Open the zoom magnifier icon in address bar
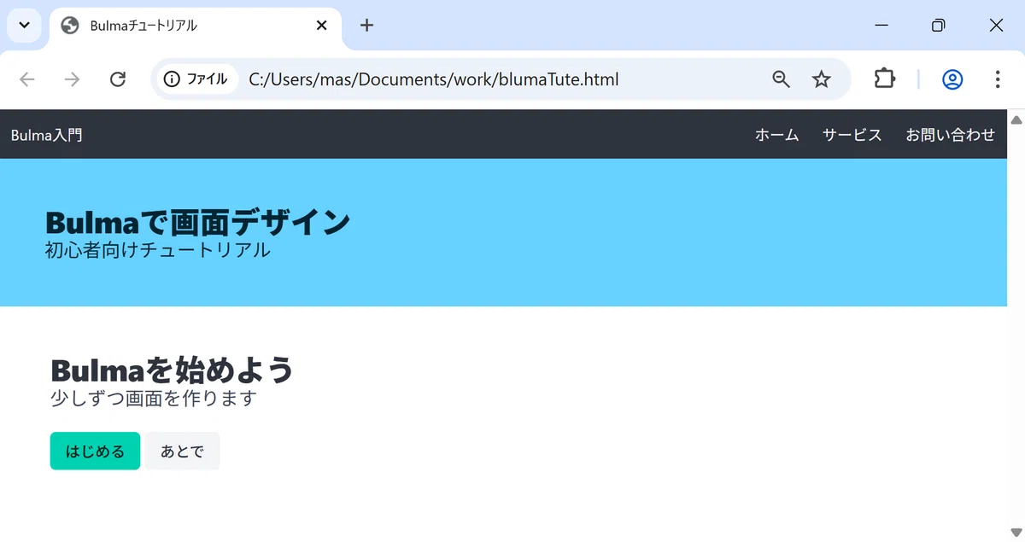Image resolution: width=1025 pixels, height=542 pixels. (x=781, y=79)
